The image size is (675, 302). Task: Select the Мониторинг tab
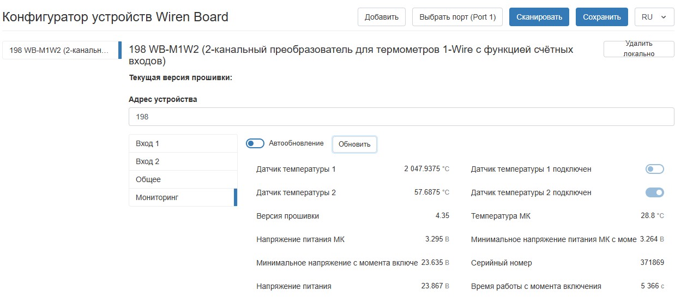183,197
